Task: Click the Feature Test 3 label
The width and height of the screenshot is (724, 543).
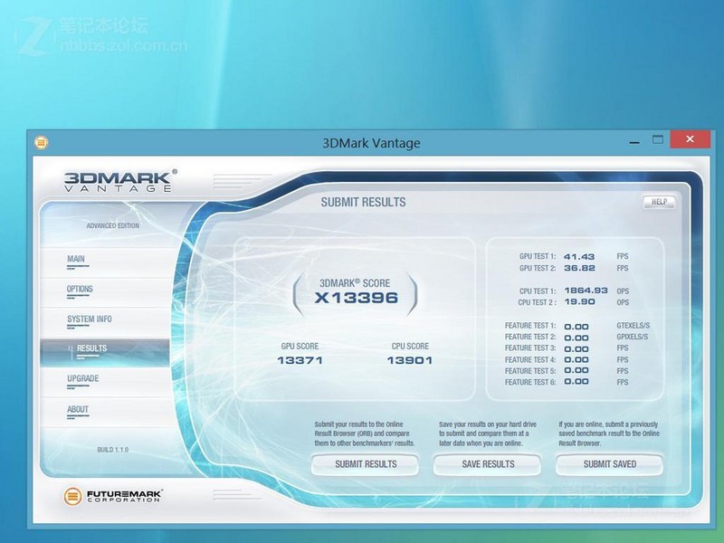Action: tap(530, 348)
